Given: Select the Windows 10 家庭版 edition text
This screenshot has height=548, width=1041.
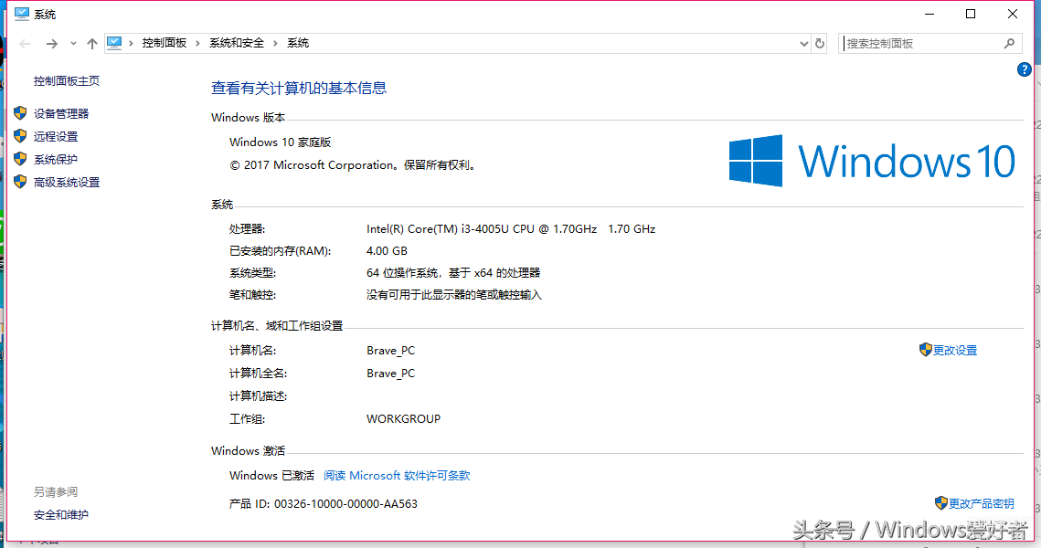Looking at the screenshot, I should tap(281, 142).
